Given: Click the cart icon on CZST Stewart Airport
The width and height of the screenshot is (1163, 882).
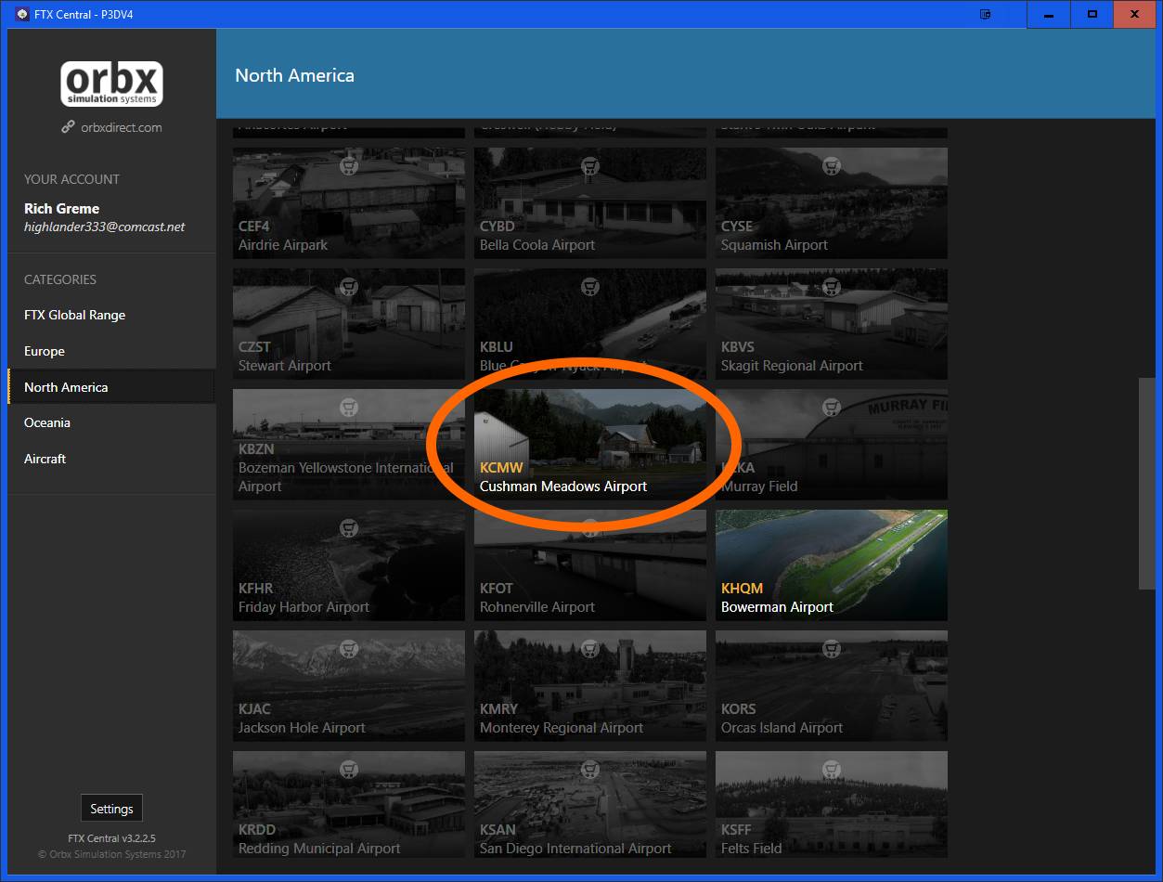Looking at the screenshot, I should click(349, 287).
